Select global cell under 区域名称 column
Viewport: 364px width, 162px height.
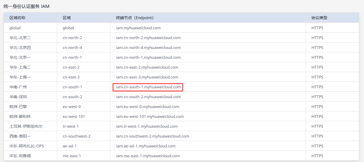[15, 28]
